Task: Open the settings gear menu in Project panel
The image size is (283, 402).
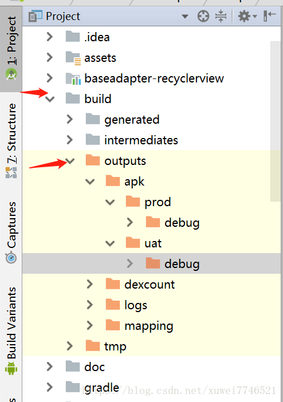Action: point(247,17)
